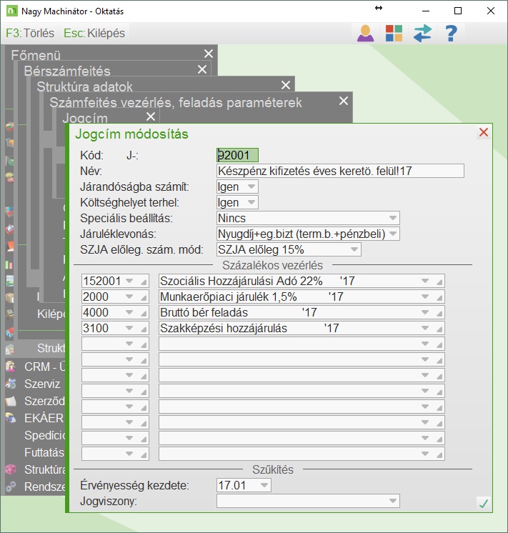Close the Főmenü panel
The image size is (508, 533).
208,54
